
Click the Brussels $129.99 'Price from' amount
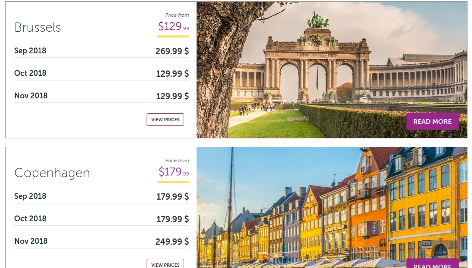(x=173, y=27)
